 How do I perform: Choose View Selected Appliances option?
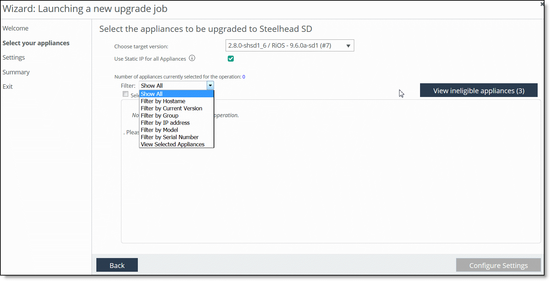pos(176,144)
